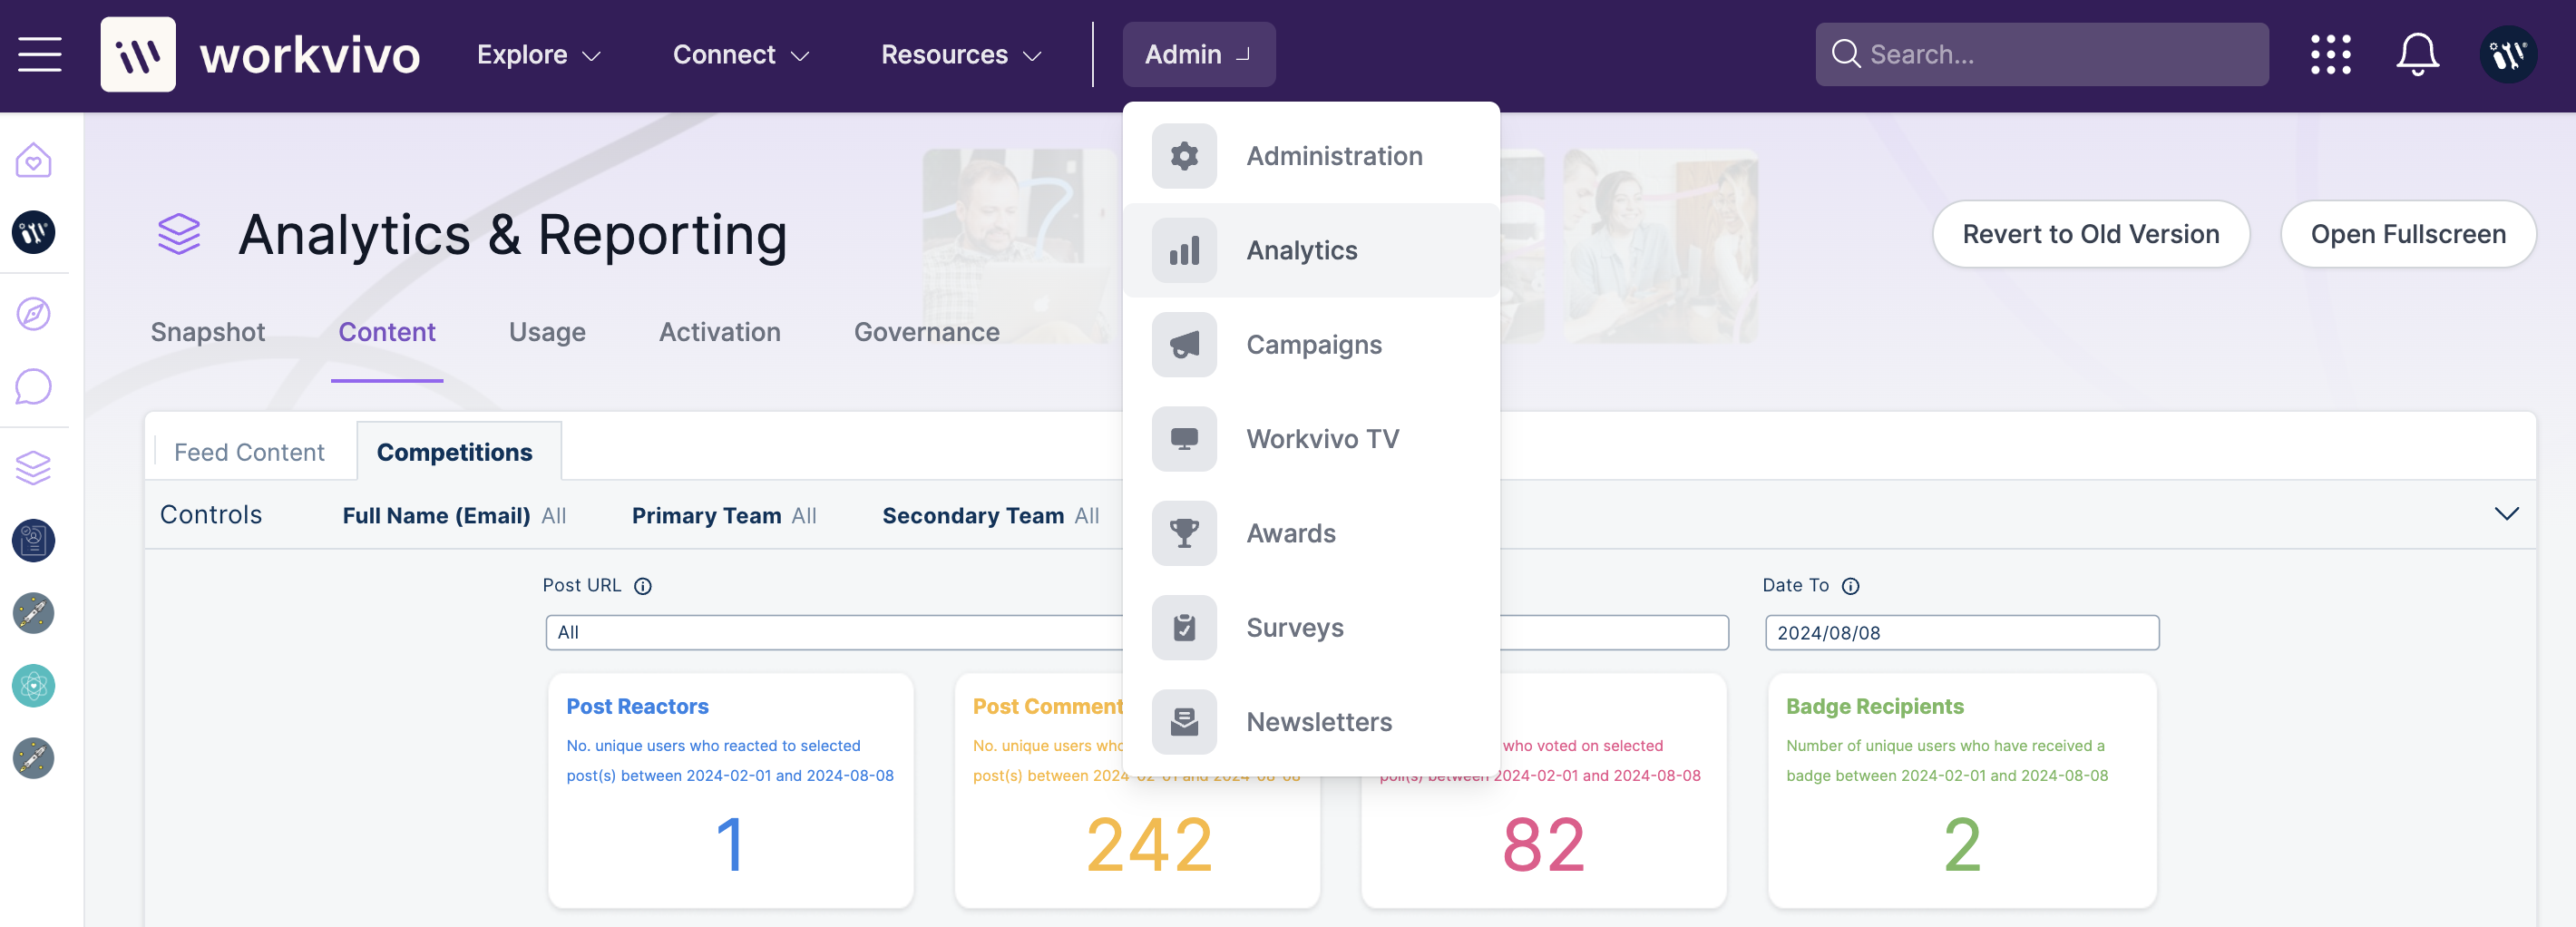Select Administration from Admin menu
The width and height of the screenshot is (2576, 927).
(1311, 156)
